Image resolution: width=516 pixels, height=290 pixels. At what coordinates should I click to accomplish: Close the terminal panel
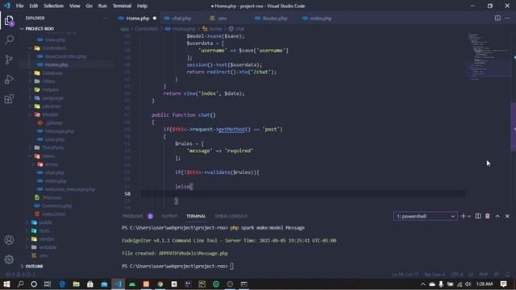(507, 216)
